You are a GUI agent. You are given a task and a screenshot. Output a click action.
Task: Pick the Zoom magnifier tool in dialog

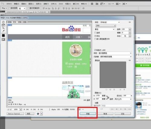coord(3,28)
